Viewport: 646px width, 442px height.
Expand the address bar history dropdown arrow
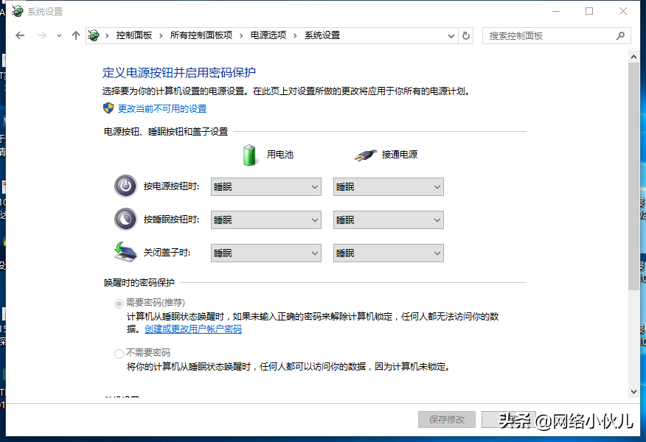click(x=450, y=35)
